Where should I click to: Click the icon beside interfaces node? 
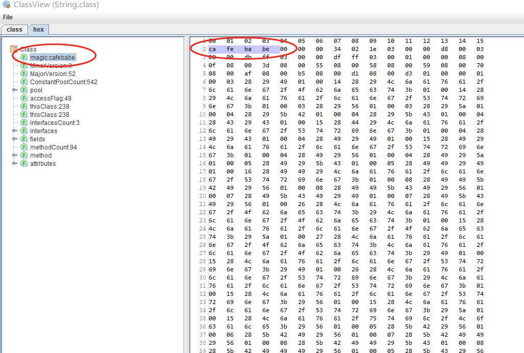point(24,131)
